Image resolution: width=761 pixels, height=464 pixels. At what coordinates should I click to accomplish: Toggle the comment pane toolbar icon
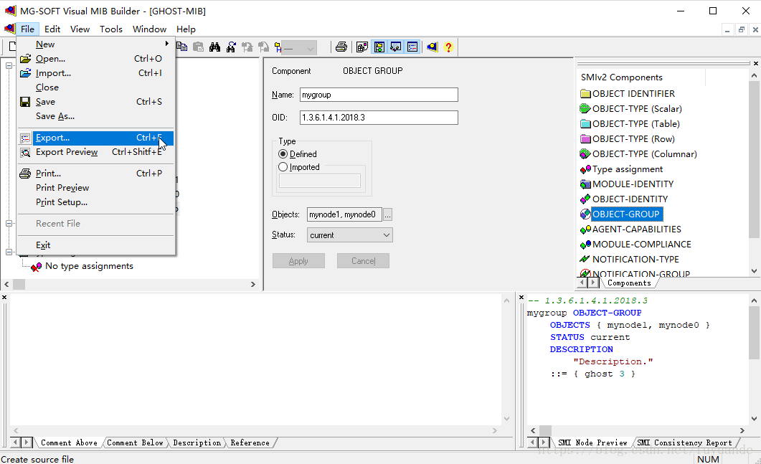(x=395, y=47)
